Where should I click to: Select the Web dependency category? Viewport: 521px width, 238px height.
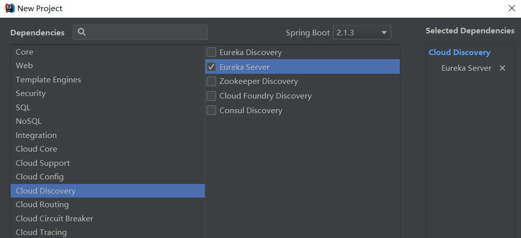point(107,66)
